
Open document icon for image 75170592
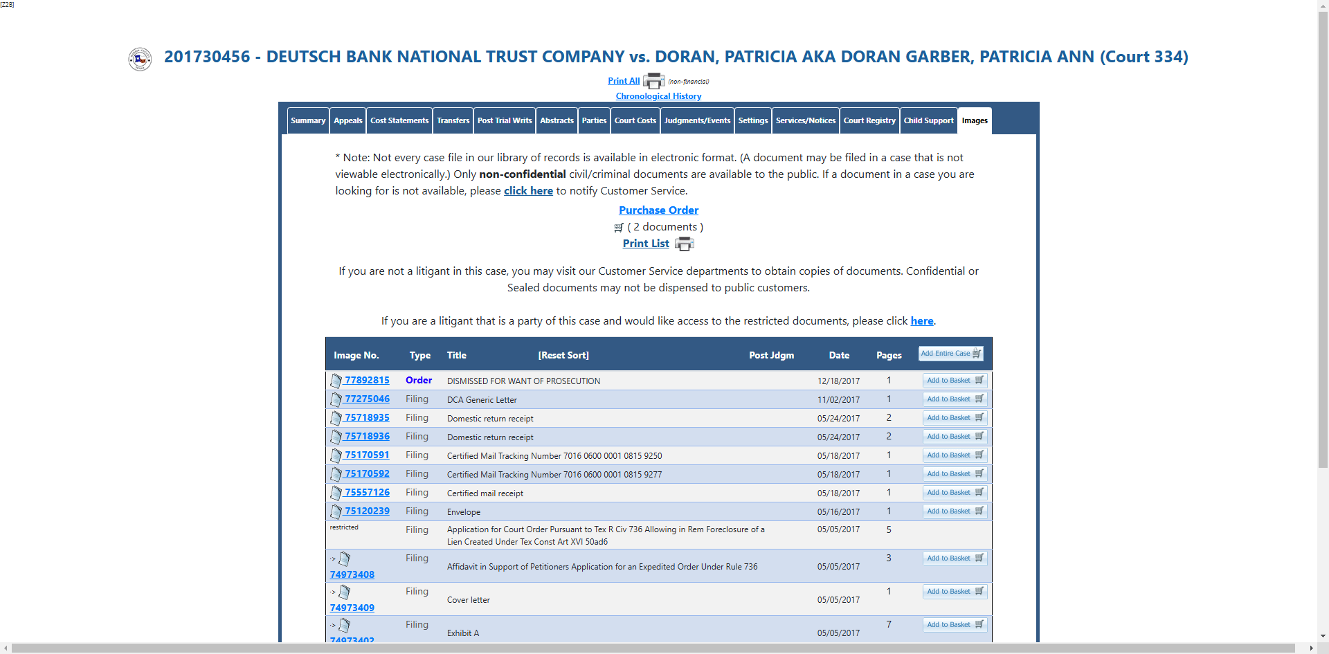coord(336,474)
